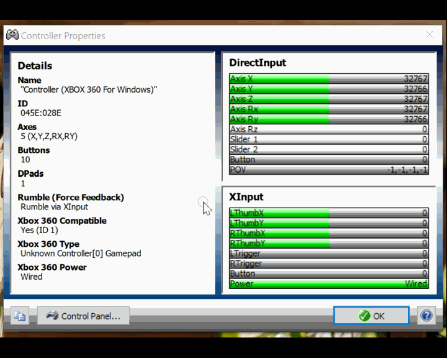The width and height of the screenshot is (447, 358).
Task: Click the RThumbX bar
Action: [x=329, y=233]
